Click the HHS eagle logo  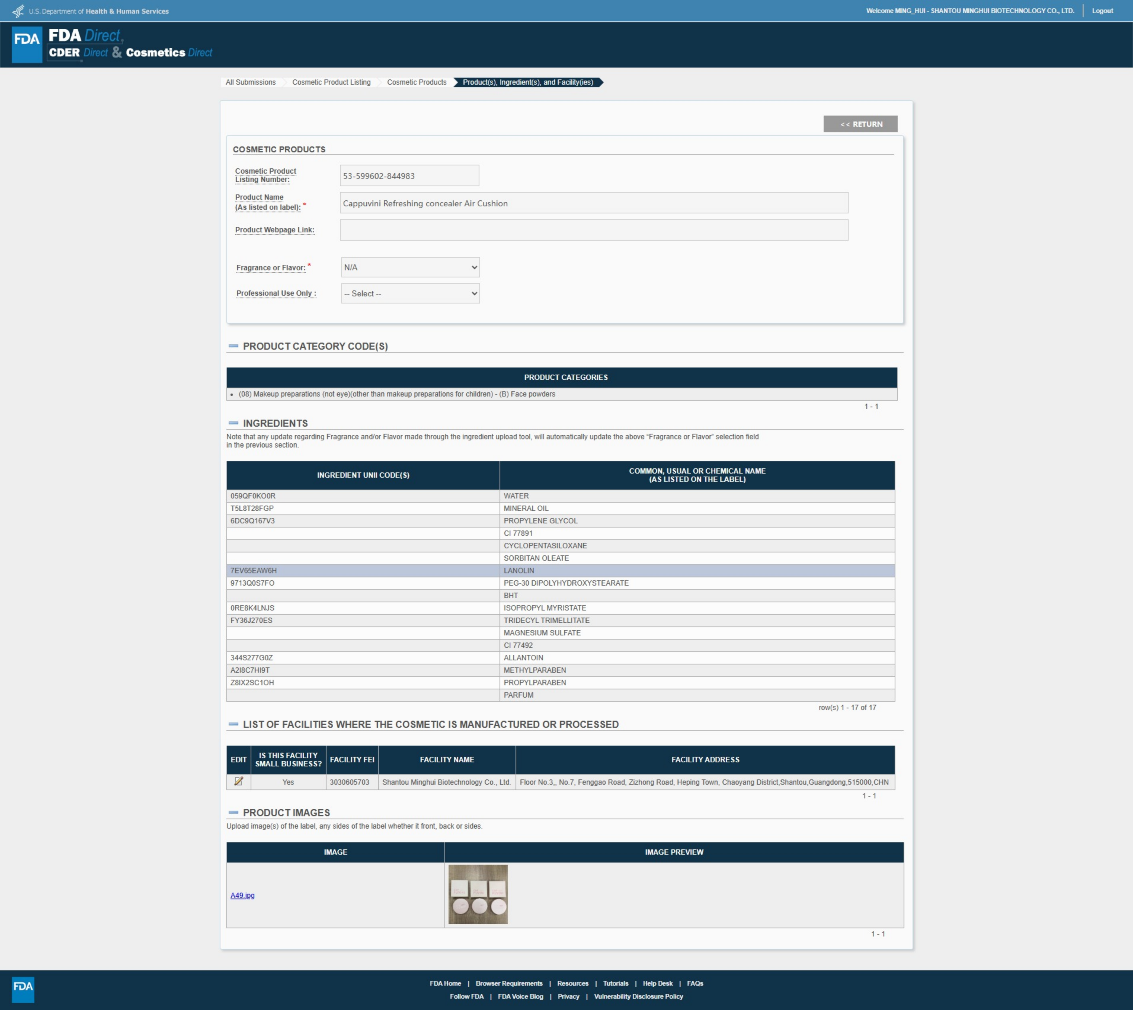[x=18, y=11]
